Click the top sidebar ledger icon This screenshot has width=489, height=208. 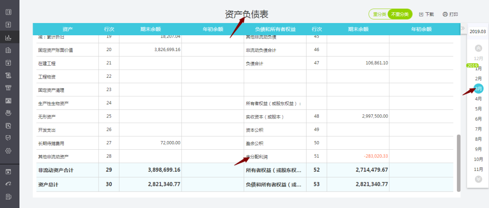point(8,12)
